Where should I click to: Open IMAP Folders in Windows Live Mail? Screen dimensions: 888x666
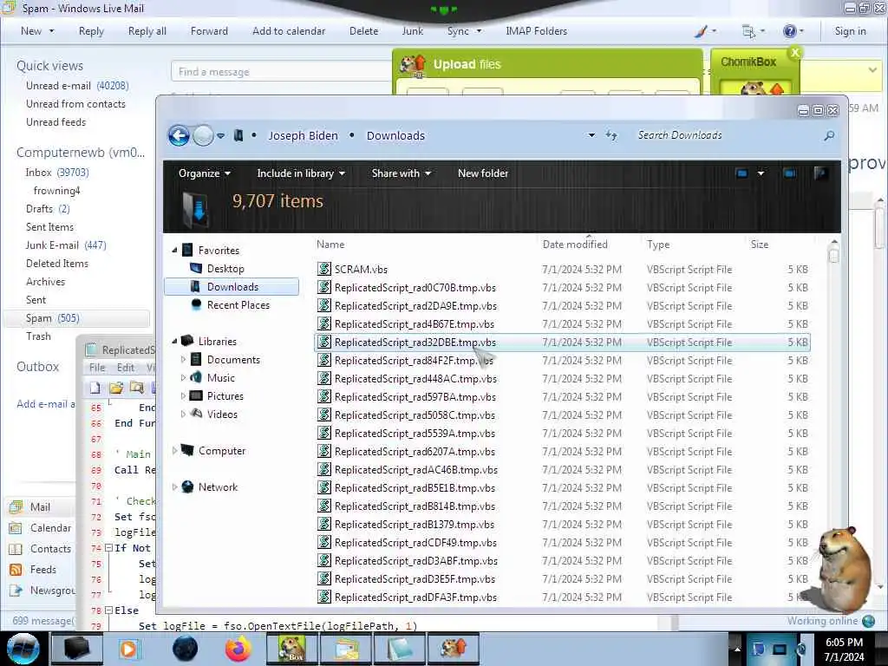(x=536, y=31)
